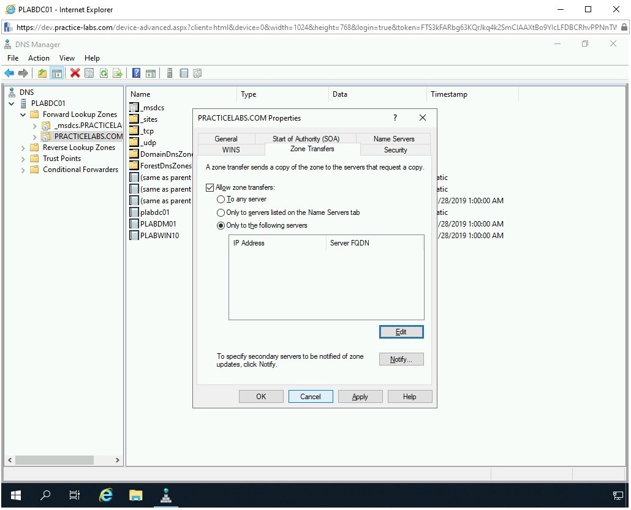Choose "Only to servers listed on Name Servers tab"
This screenshot has width=631, height=510.
(221, 212)
